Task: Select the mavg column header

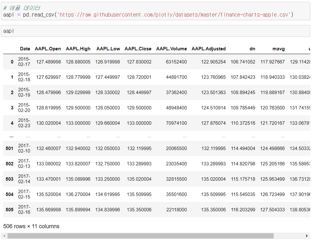Action: pyautogui.click(x=279, y=49)
